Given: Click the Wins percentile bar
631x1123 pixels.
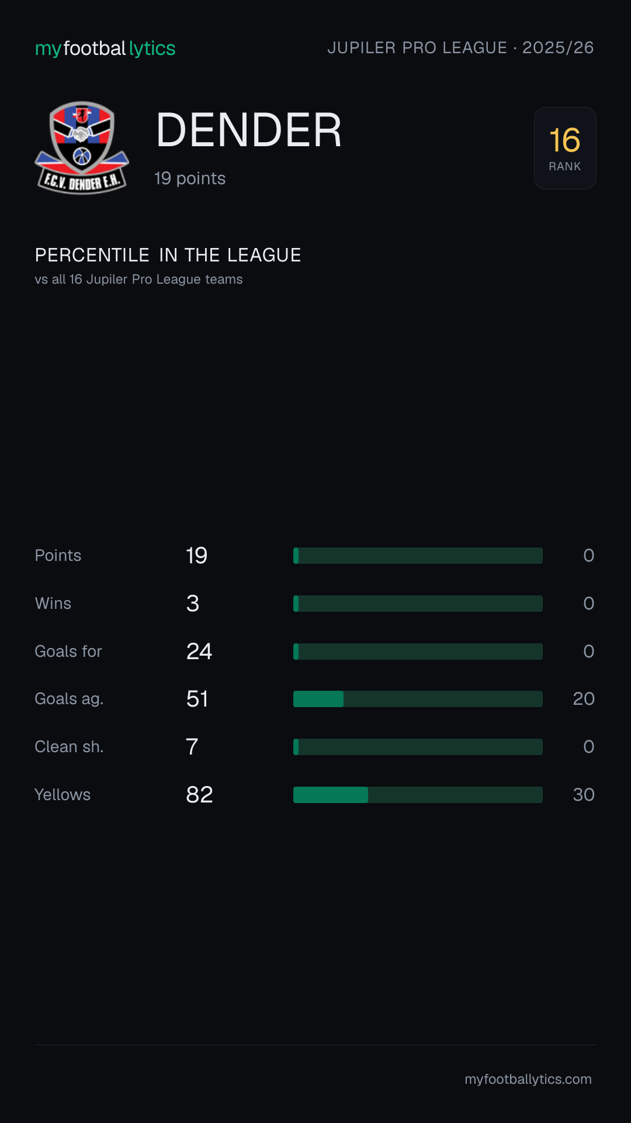Looking at the screenshot, I should (418, 604).
